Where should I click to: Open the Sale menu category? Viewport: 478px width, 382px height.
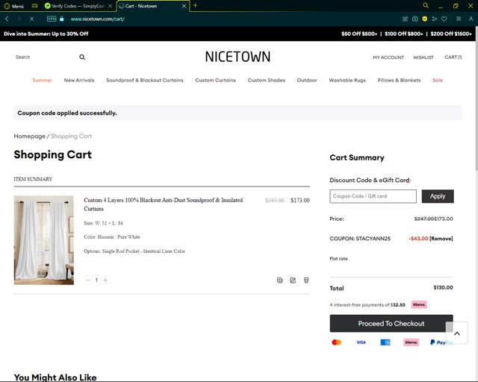pyautogui.click(x=438, y=80)
